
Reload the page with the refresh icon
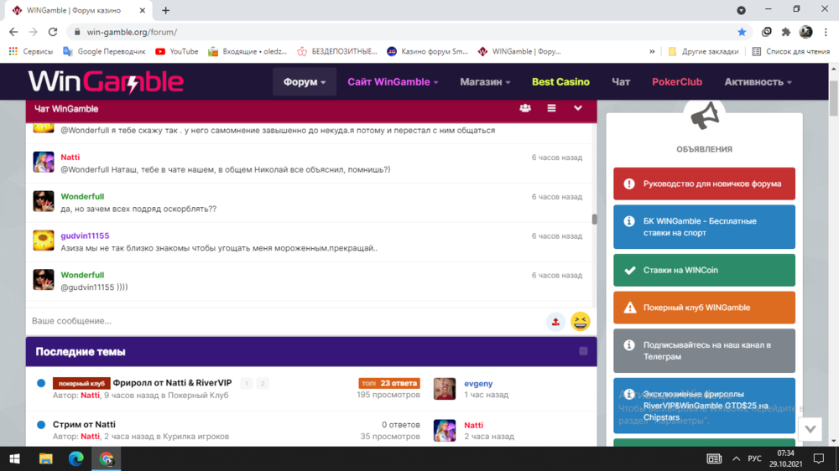click(x=53, y=32)
